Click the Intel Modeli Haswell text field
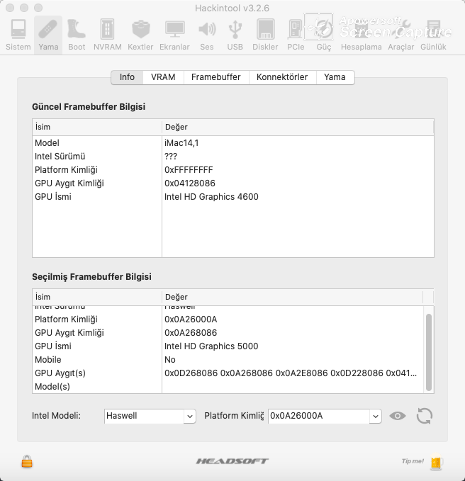The width and height of the screenshot is (465, 481). click(x=145, y=416)
